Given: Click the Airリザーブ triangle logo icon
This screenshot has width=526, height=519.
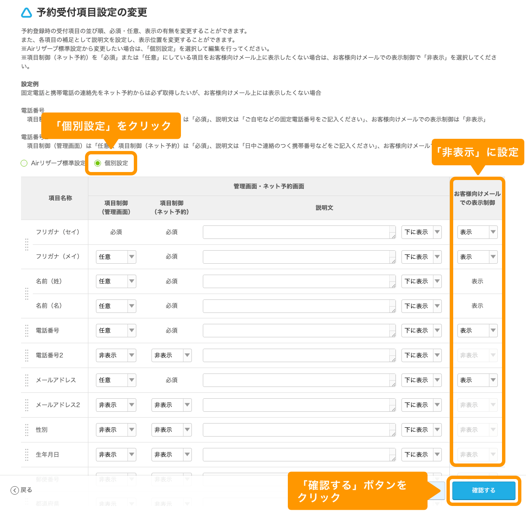Looking at the screenshot, I should pyautogui.click(x=26, y=13).
